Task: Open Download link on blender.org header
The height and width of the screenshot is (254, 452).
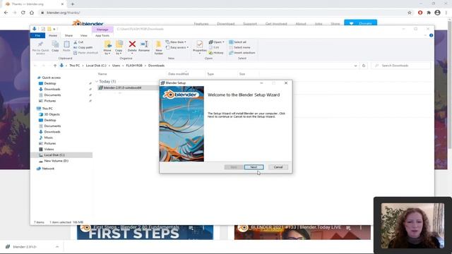Action: click(225, 24)
